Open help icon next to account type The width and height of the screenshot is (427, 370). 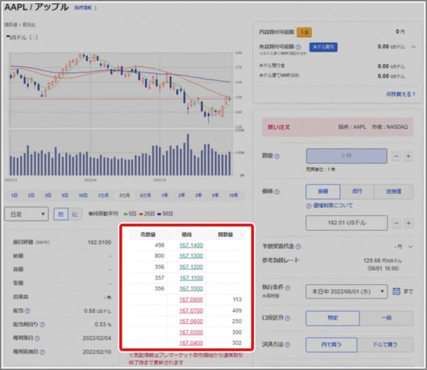[288, 318]
